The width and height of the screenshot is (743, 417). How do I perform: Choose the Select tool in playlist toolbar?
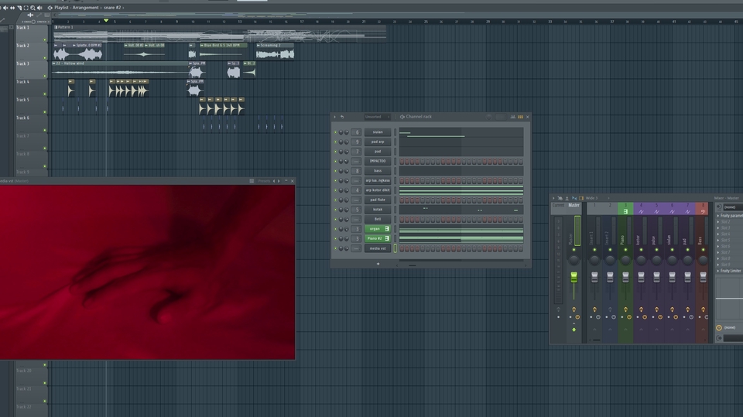point(26,8)
